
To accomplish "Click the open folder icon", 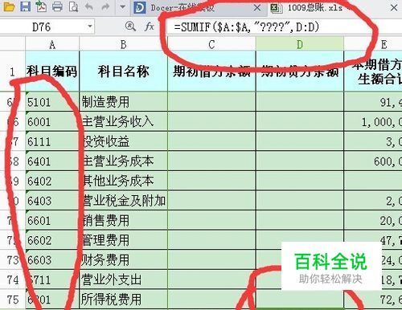I will pyautogui.click(x=9, y=6).
